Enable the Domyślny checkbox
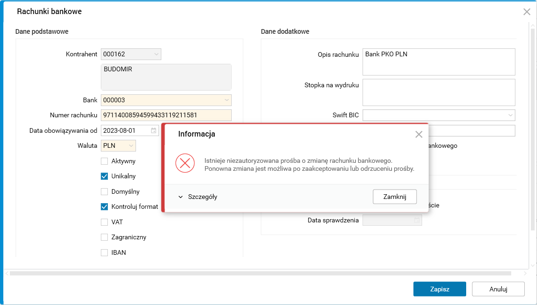 105,191
